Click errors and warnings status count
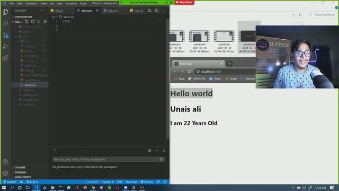 [32, 182]
